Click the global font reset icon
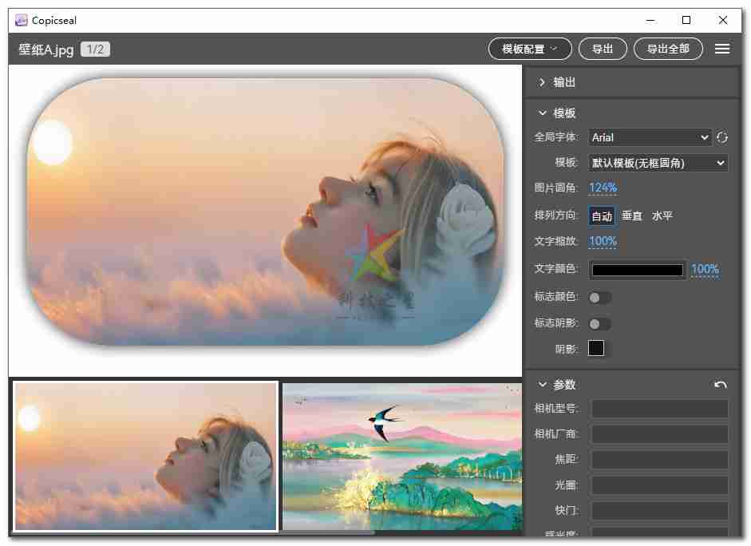The width and height of the screenshot is (751, 546). pos(722,137)
